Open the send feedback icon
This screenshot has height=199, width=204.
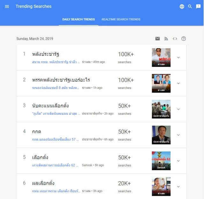[198, 6]
